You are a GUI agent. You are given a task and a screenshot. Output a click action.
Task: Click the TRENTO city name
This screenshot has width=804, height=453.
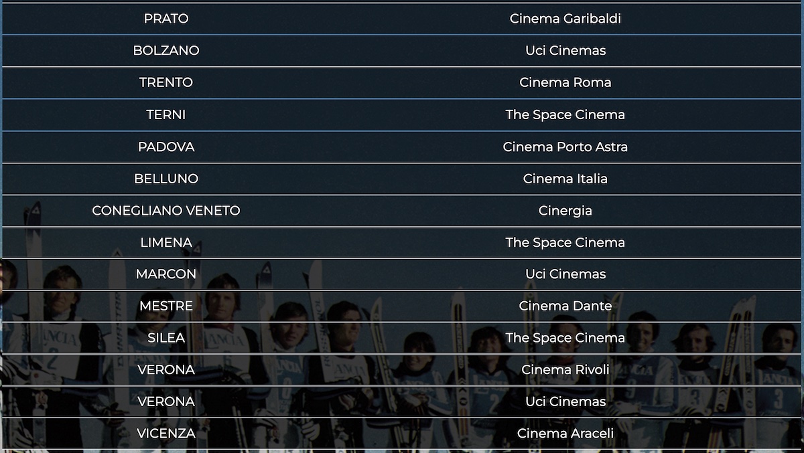[x=166, y=82]
